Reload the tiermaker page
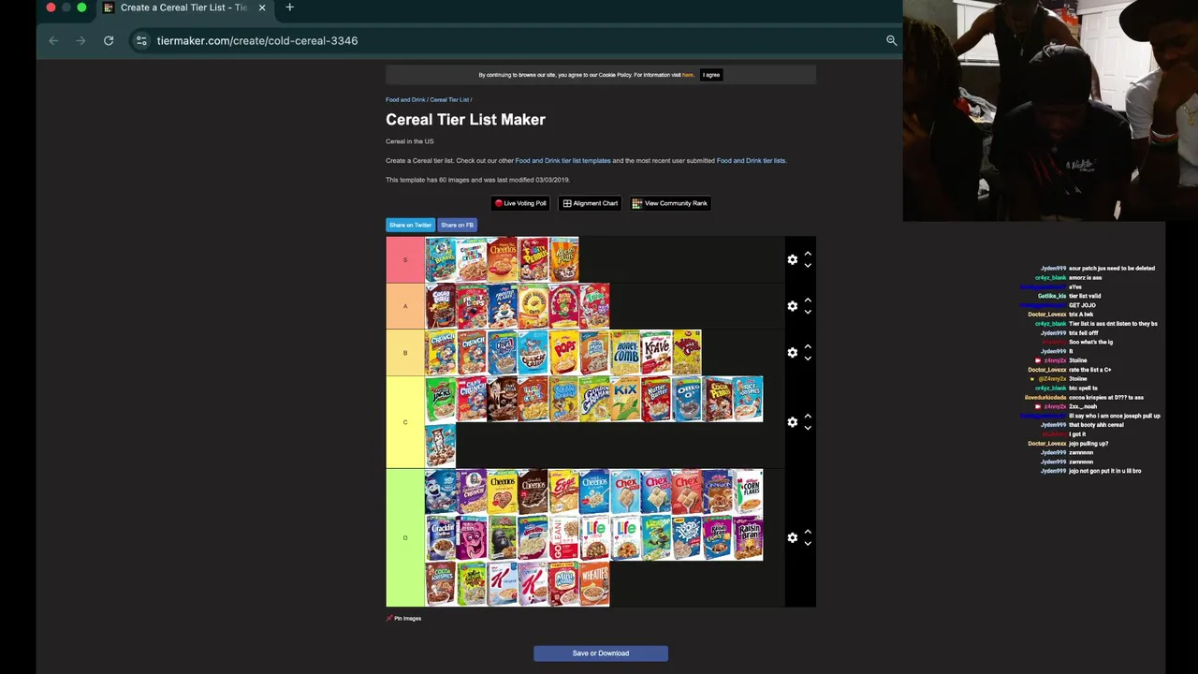 coord(109,40)
